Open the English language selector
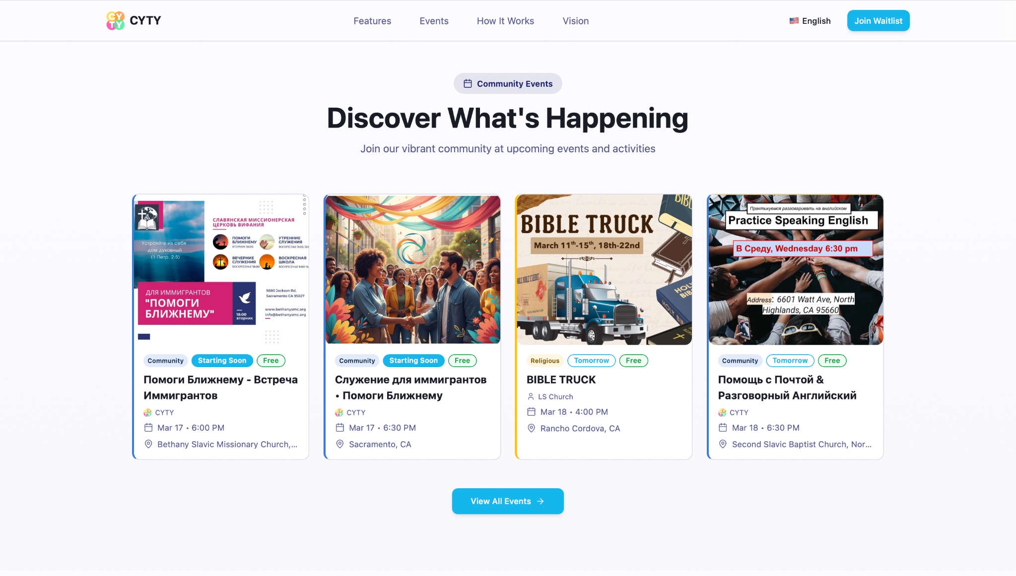The height and width of the screenshot is (576, 1016). 810,21
